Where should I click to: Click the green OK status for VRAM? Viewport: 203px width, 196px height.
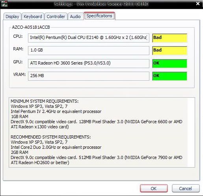pos(169,76)
